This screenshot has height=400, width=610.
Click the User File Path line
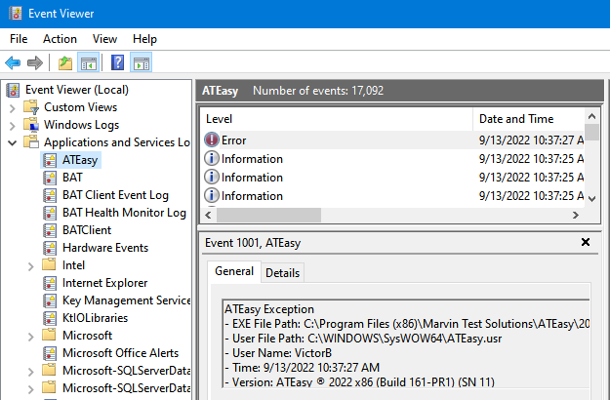pos(363,339)
